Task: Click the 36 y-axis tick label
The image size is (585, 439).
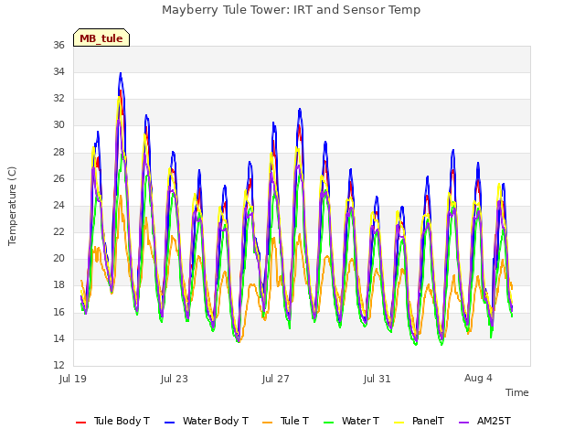Action: click(x=58, y=45)
